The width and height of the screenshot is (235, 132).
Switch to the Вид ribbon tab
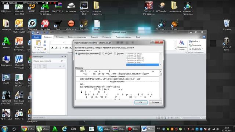tap(138, 37)
